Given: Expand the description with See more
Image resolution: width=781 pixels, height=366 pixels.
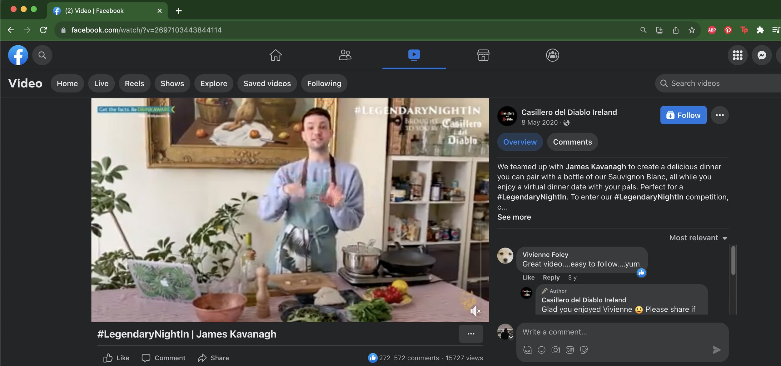Looking at the screenshot, I should (x=514, y=217).
